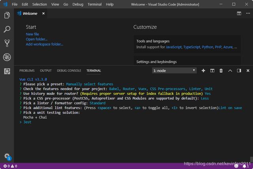Open the Debug menu
The height and width of the screenshot is (169, 253).
[x=78, y=4]
